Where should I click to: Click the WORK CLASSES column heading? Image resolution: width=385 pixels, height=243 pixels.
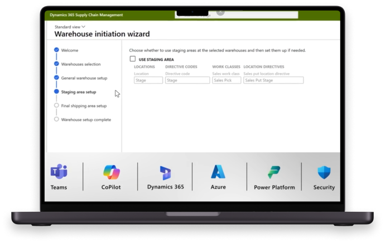[x=226, y=67]
